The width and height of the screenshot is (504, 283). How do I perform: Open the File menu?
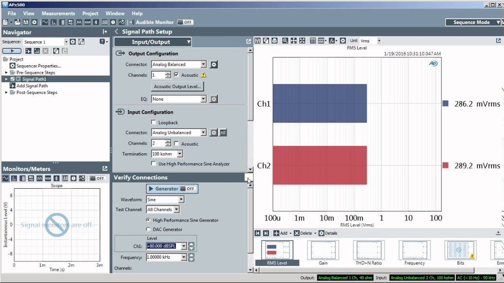[12, 13]
